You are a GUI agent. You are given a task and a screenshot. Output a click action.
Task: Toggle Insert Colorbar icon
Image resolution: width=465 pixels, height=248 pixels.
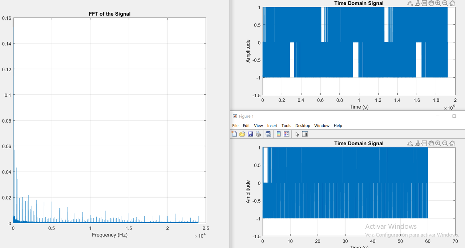(279, 134)
